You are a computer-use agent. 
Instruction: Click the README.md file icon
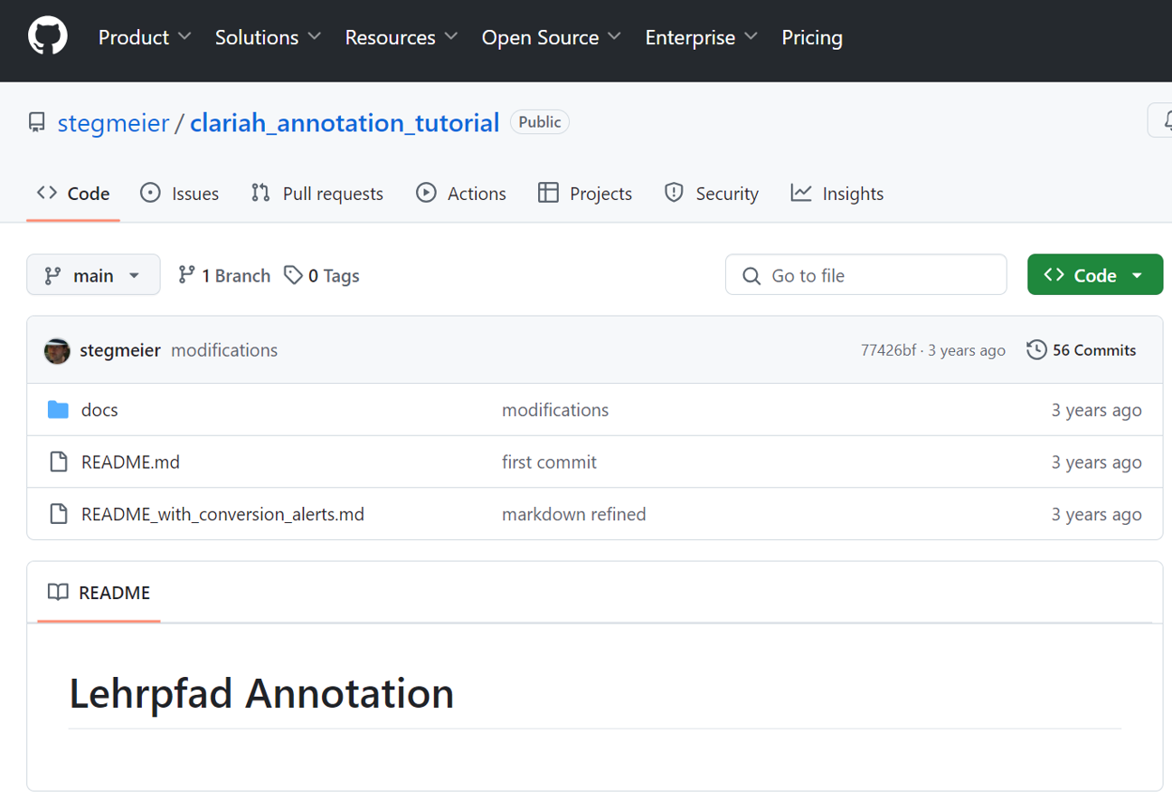click(59, 462)
